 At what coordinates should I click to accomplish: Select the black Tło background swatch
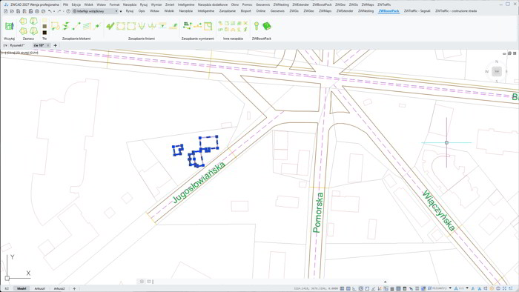(44, 33)
